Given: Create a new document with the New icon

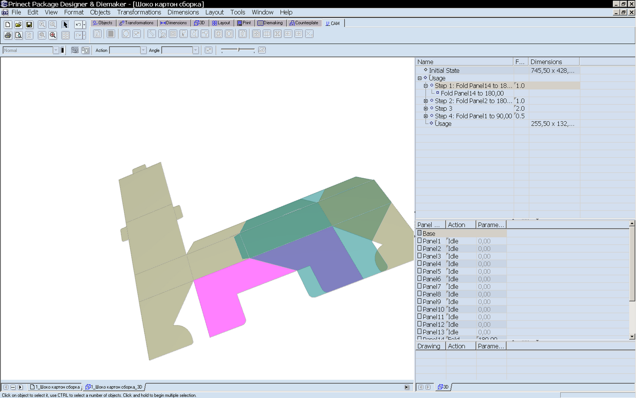Looking at the screenshot, I should (8, 25).
